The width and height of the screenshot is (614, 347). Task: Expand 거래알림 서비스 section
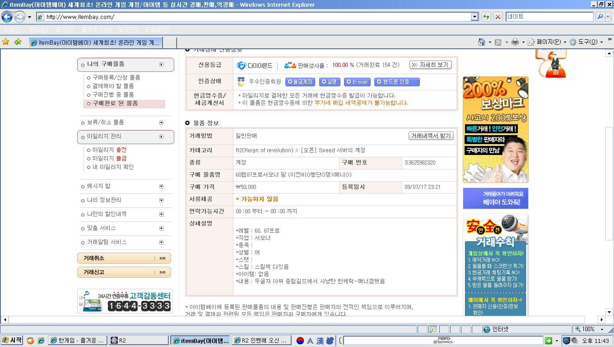(x=161, y=242)
